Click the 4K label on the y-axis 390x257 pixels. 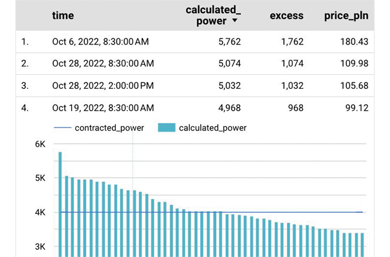point(40,212)
